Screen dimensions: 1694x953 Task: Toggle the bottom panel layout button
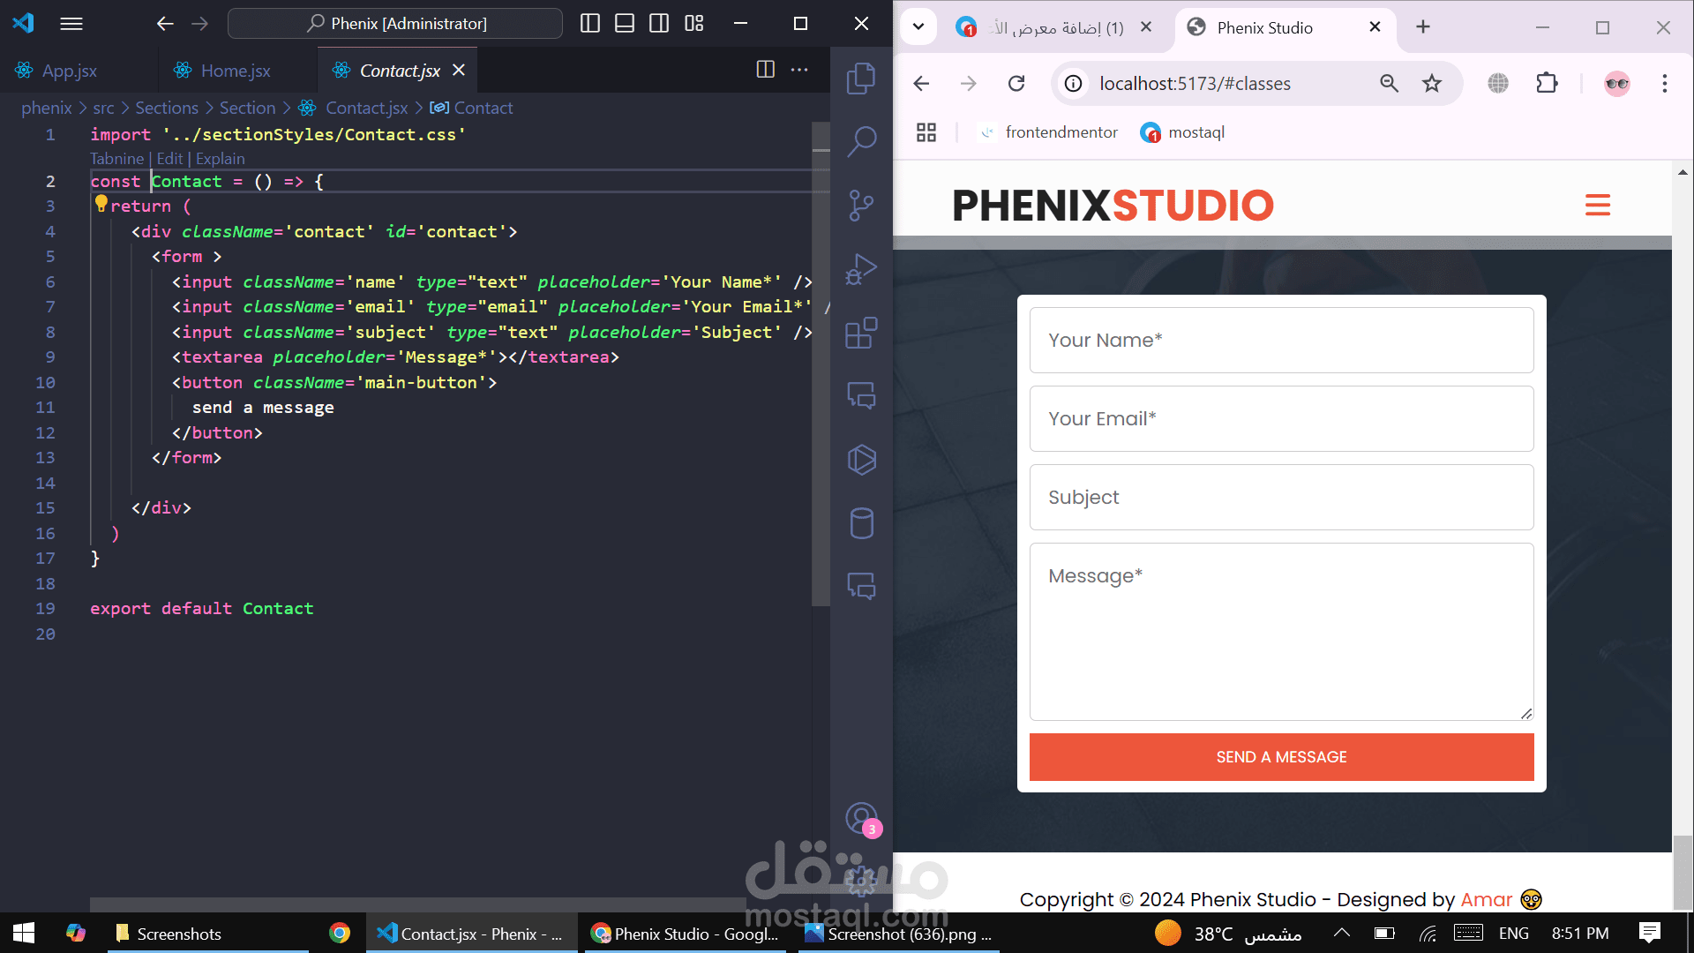click(625, 24)
